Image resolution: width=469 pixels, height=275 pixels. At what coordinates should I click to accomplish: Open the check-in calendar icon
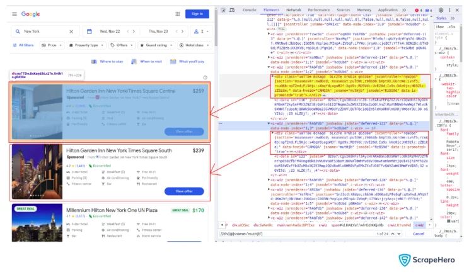[x=89, y=31]
